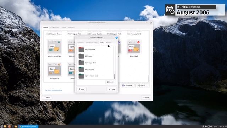Close Customise Theme via blue title button
Screen dimensions: 227x128
(x=117, y=38)
